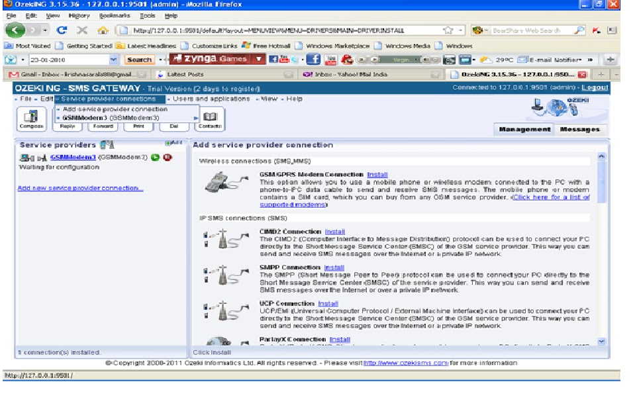
Task: Click the UCP Connection antenna icon
Action: point(226,310)
